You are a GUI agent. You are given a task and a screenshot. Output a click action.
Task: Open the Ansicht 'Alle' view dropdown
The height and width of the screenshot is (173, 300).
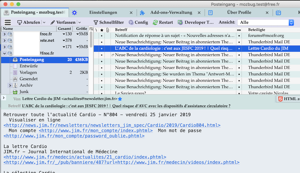click(265, 23)
